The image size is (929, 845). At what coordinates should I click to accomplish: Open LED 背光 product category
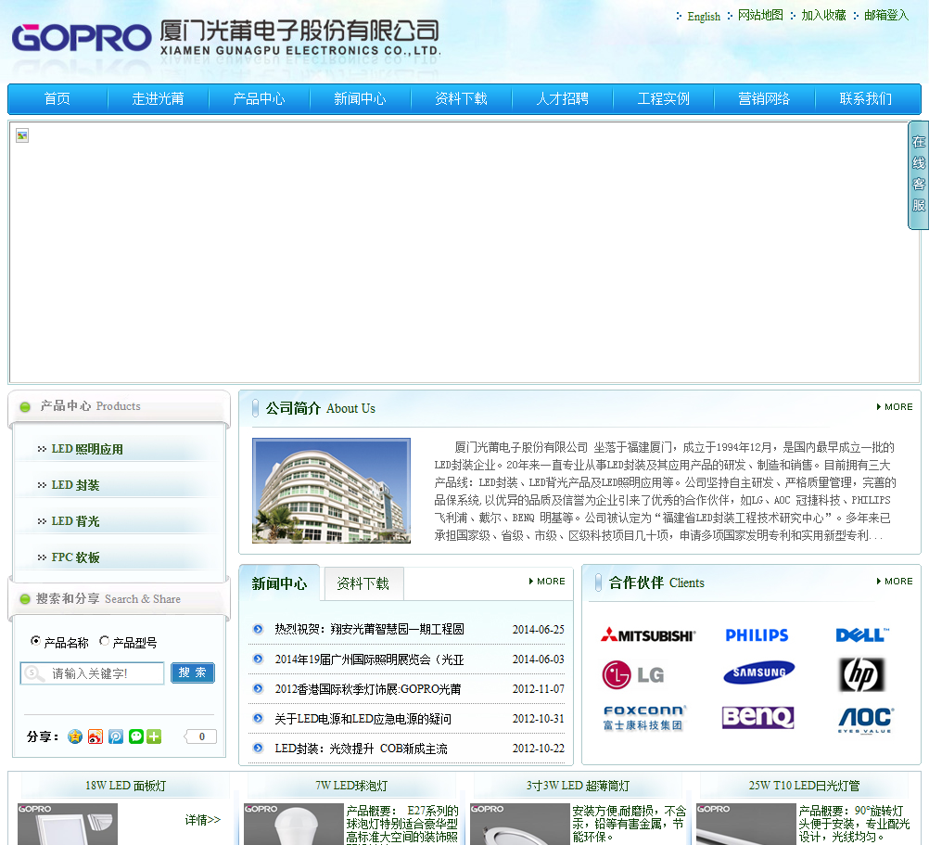75,521
